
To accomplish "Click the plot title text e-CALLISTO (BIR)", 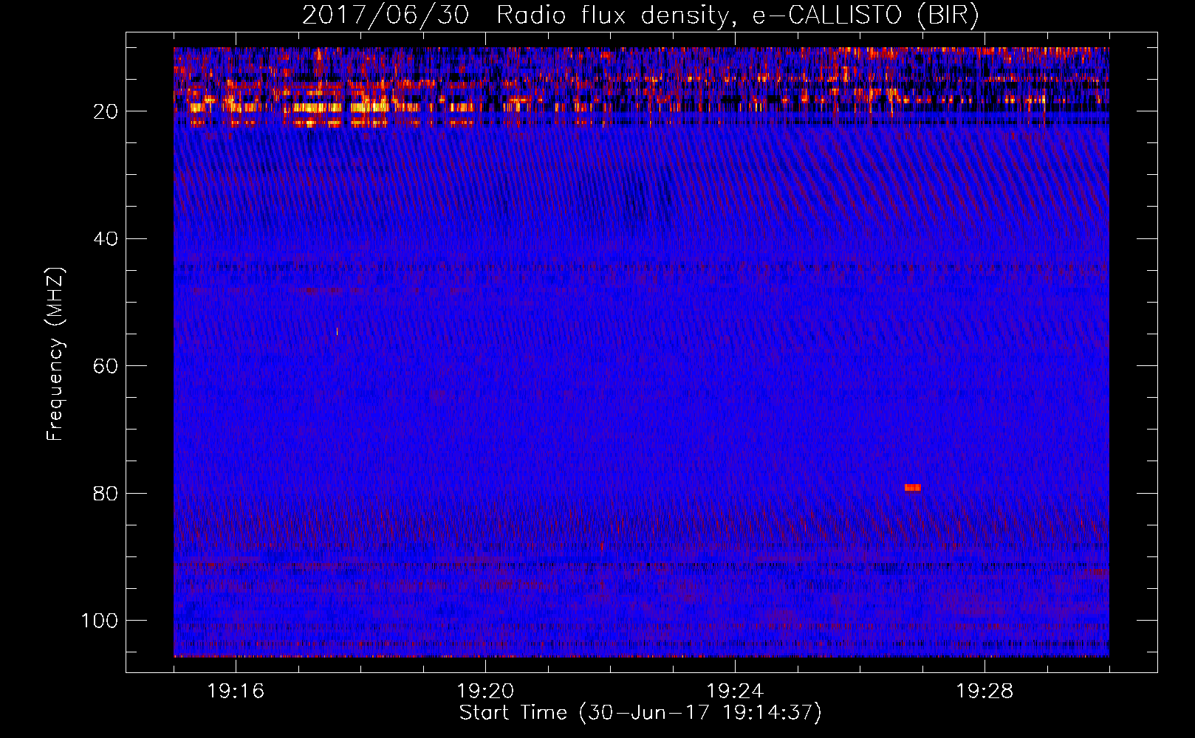I will pyautogui.click(x=866, y=15).
